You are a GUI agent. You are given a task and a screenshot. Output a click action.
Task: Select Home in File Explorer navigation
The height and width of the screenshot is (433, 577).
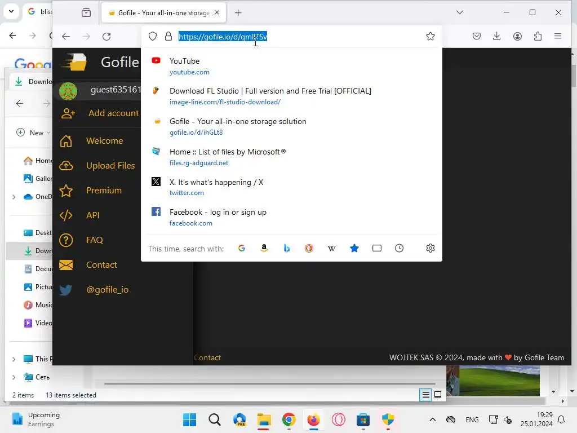[x=38, y=161]
